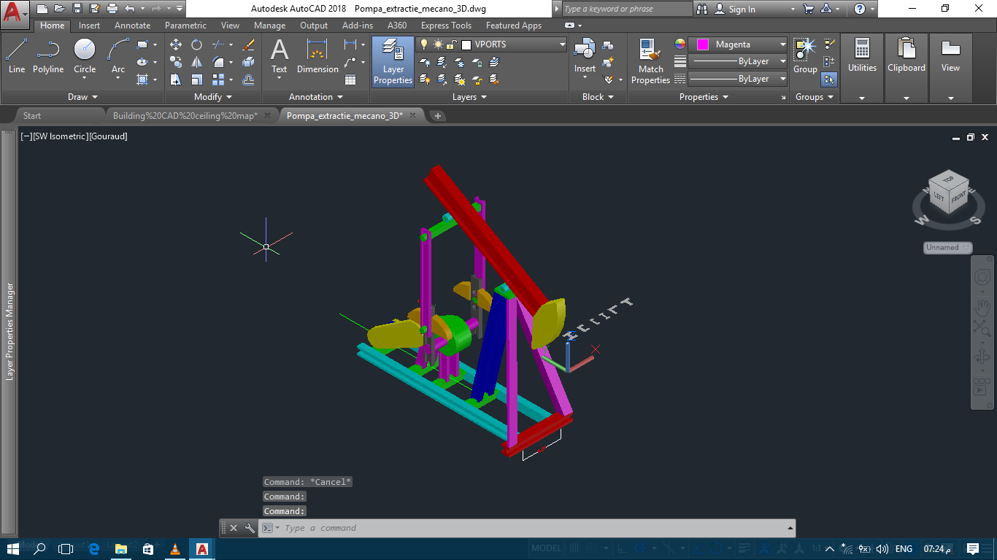Click the Type a command input field
The image size is (997, 560).
tap(533, 528)
